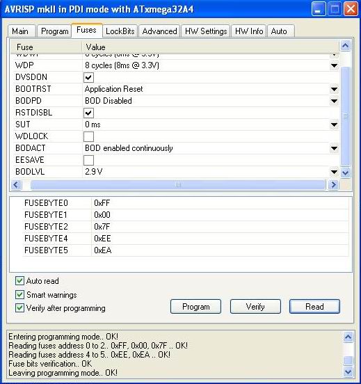Viewport: 361px width, 384px height.
Task: Click 'BOD enabled continuously' value text
Action: pyautogui.click(x=129, y=148)
